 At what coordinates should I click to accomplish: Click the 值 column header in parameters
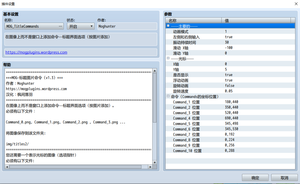pyautogui.click(x=256, y=20)
